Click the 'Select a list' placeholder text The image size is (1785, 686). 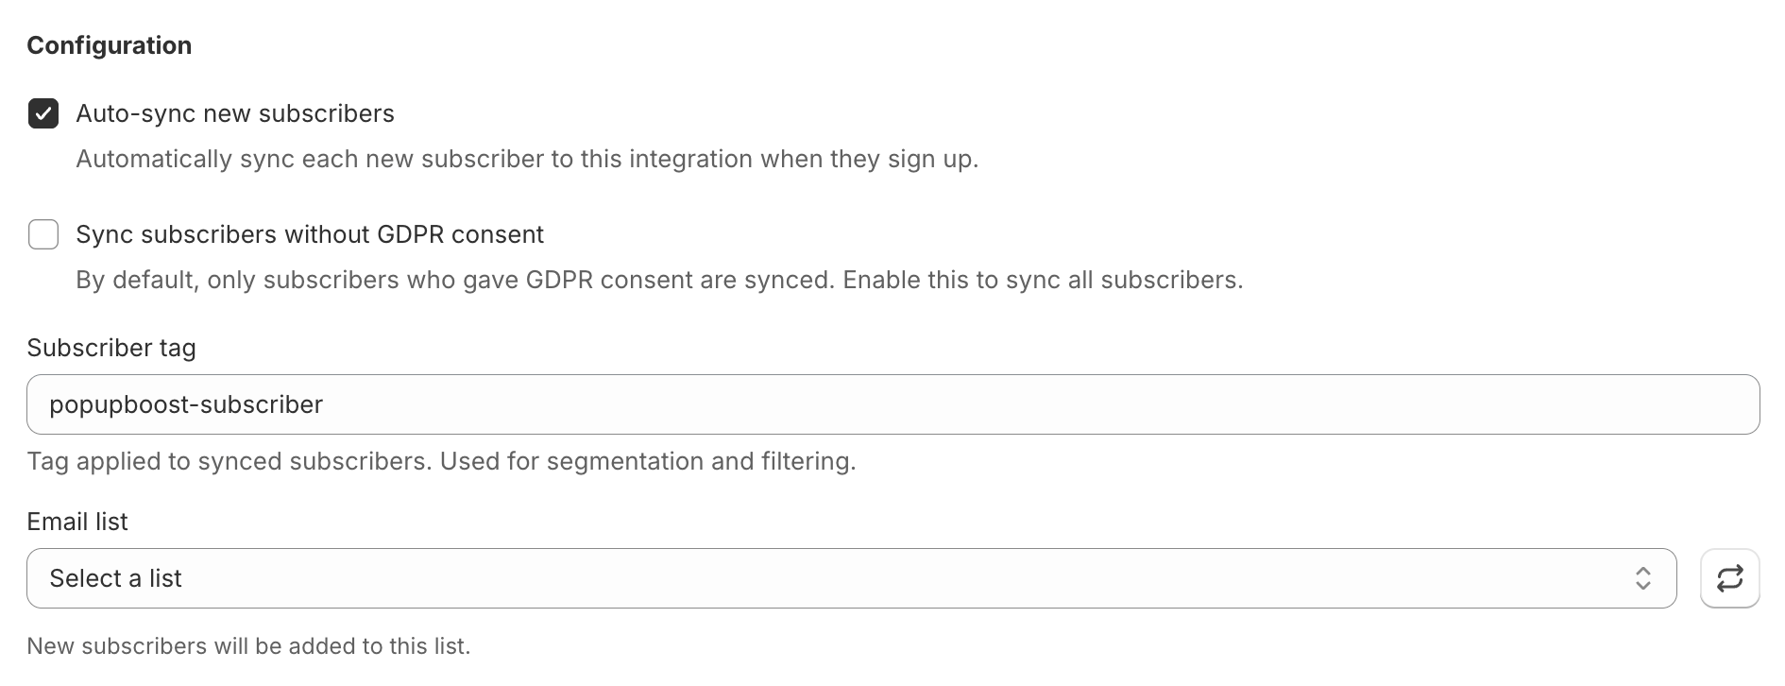[115, 578]
